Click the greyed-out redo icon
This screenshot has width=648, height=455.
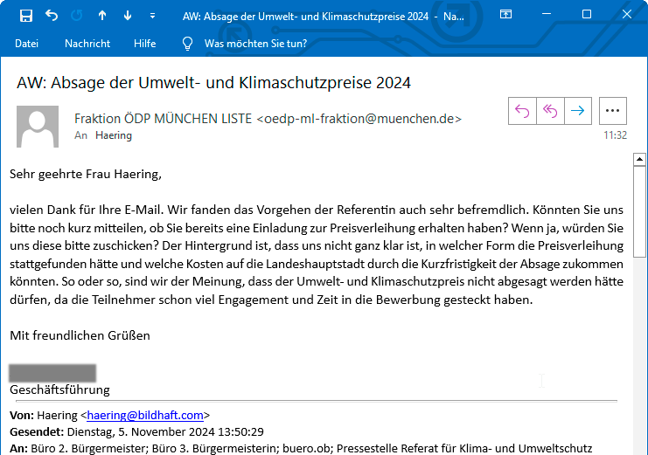tap(76, 16)
